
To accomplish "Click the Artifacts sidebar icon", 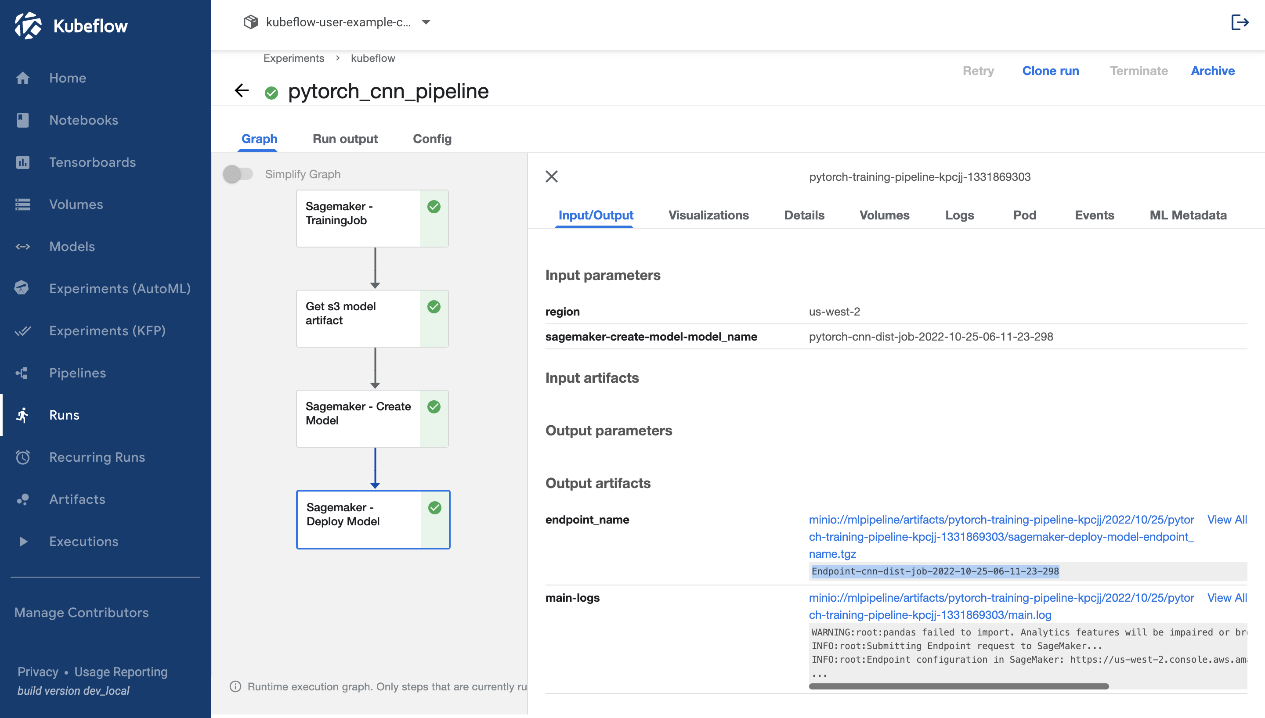I will [23, 499].
